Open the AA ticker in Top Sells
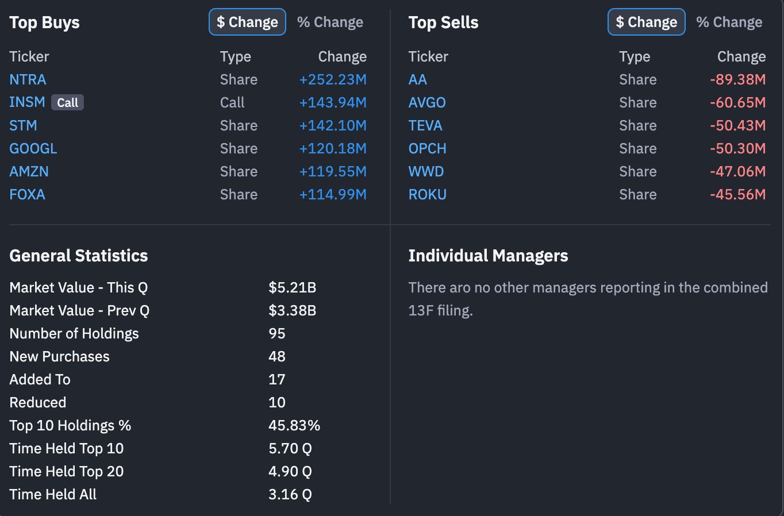This screenshot has width=784, height=516. click(418, 79)
